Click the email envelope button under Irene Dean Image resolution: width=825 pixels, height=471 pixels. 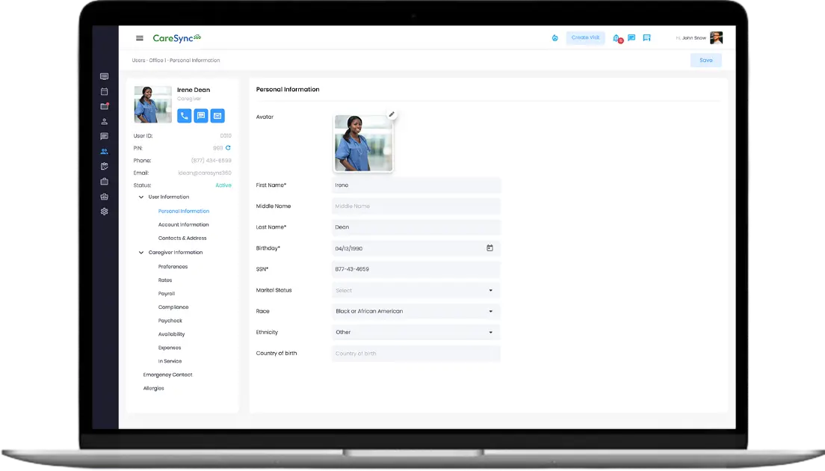[217, 116]
